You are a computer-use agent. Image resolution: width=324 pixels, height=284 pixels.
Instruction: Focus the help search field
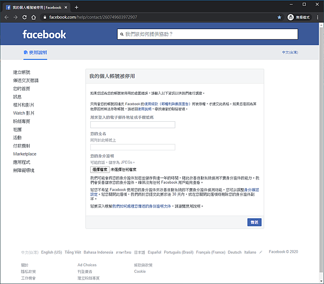[208, 34]
